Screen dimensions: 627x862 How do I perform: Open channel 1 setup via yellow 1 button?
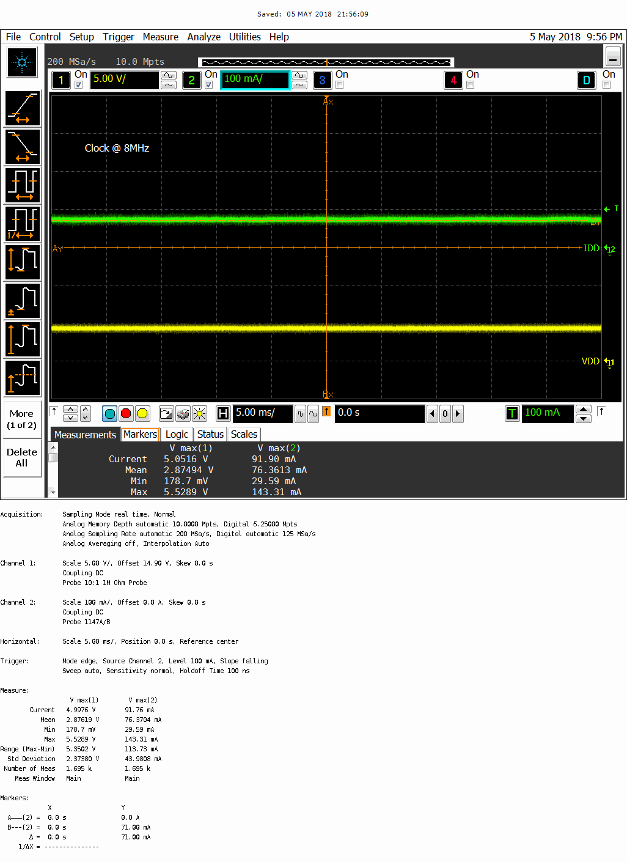[61, 80]
